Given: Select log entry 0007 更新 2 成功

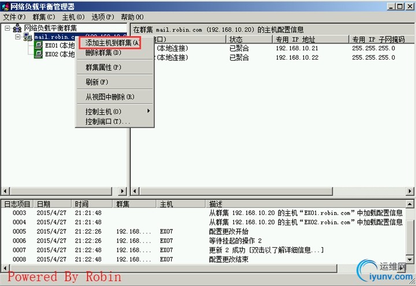Looking at the screenshot, I should click(x=203, y=250).
